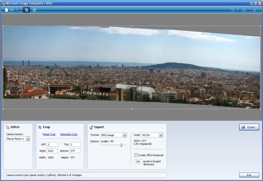Screen dimensions: 263x181
Task: Click the thumbnail pixels input field
Action: point(138,162)
